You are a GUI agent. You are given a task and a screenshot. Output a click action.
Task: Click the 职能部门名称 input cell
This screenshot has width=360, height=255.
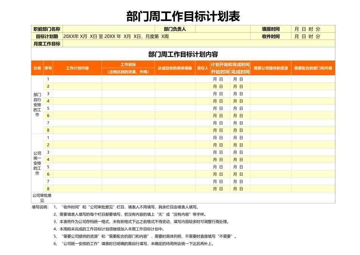(x=110, y=28)
